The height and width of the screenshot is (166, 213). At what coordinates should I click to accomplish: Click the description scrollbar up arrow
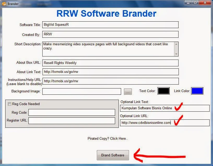pos(176,44)
